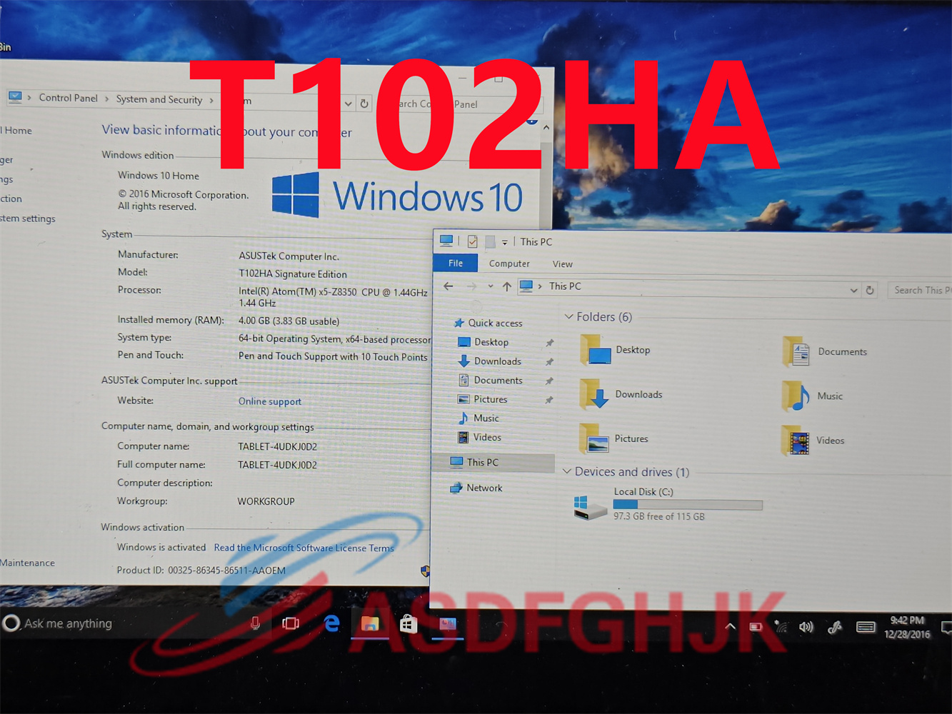Click the Search This PC field
Screen dimensions: 952x714
tap(919, 290)
